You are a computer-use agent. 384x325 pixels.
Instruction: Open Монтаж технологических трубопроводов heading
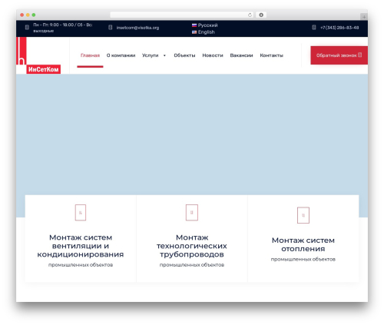click(x=192, y=246)
